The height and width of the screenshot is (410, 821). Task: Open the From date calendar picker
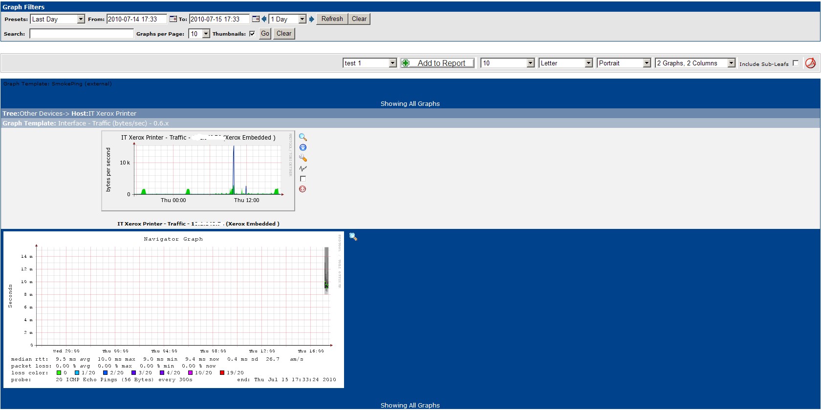(173, 19)
